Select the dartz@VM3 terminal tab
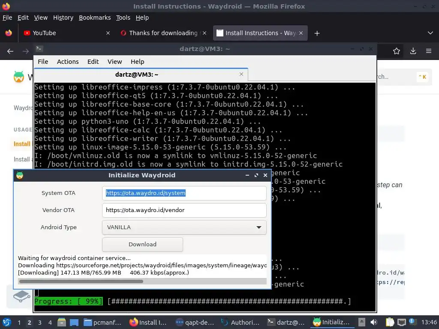 [x=141, y=75]
